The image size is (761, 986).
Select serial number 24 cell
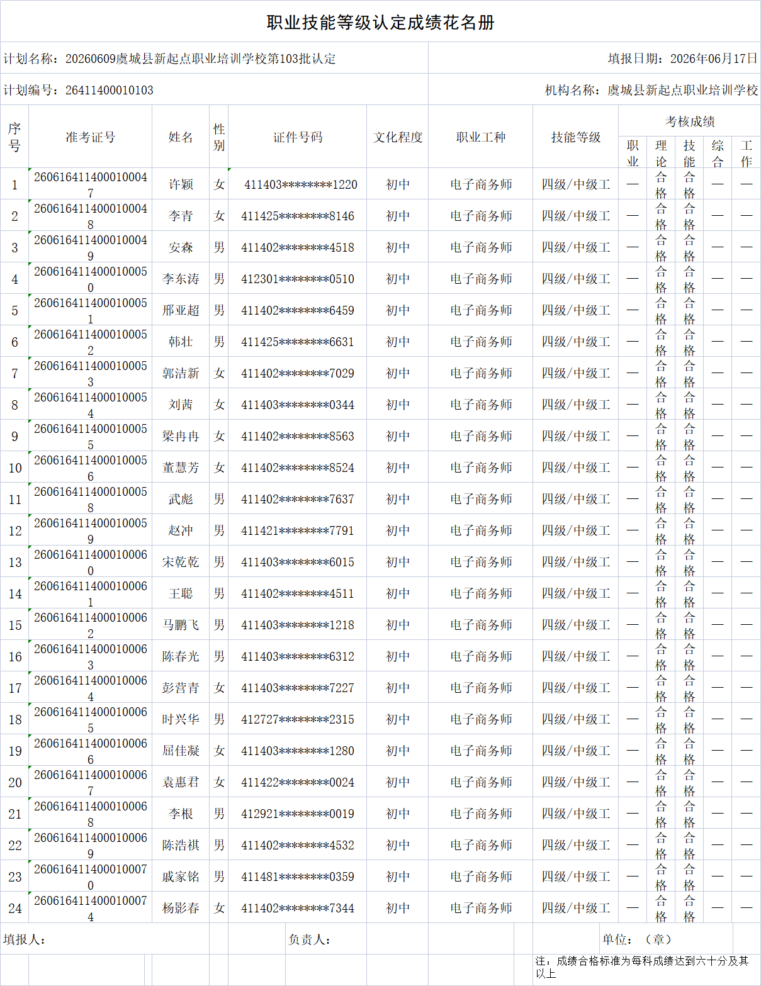(14, 908)
